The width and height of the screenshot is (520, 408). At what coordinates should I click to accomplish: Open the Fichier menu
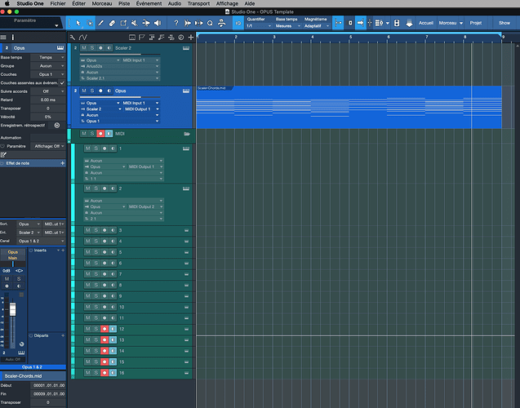pyautogui.click(x=58, y=3)
